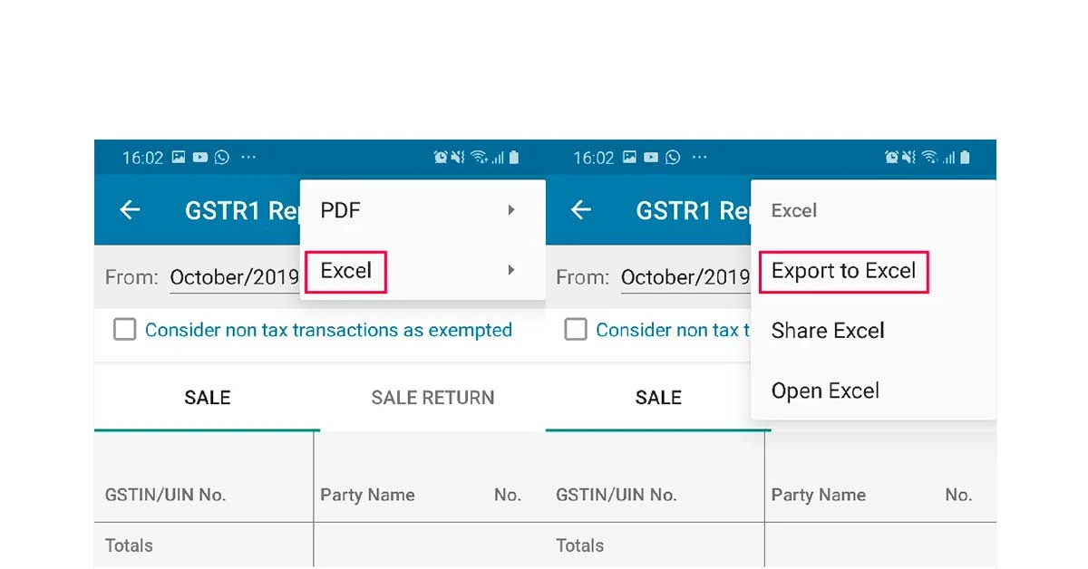Enable consider non tax transactions as exempted

click(125, 330)
